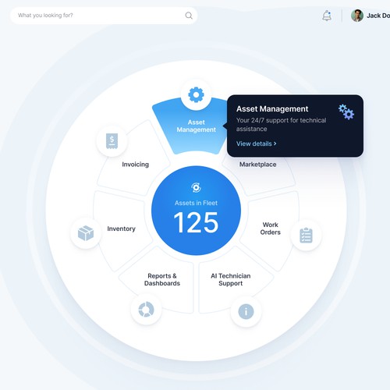The image size is (390, 390).
Task: Open the Work Orders segment label
Action: click(x=271, y=229)
